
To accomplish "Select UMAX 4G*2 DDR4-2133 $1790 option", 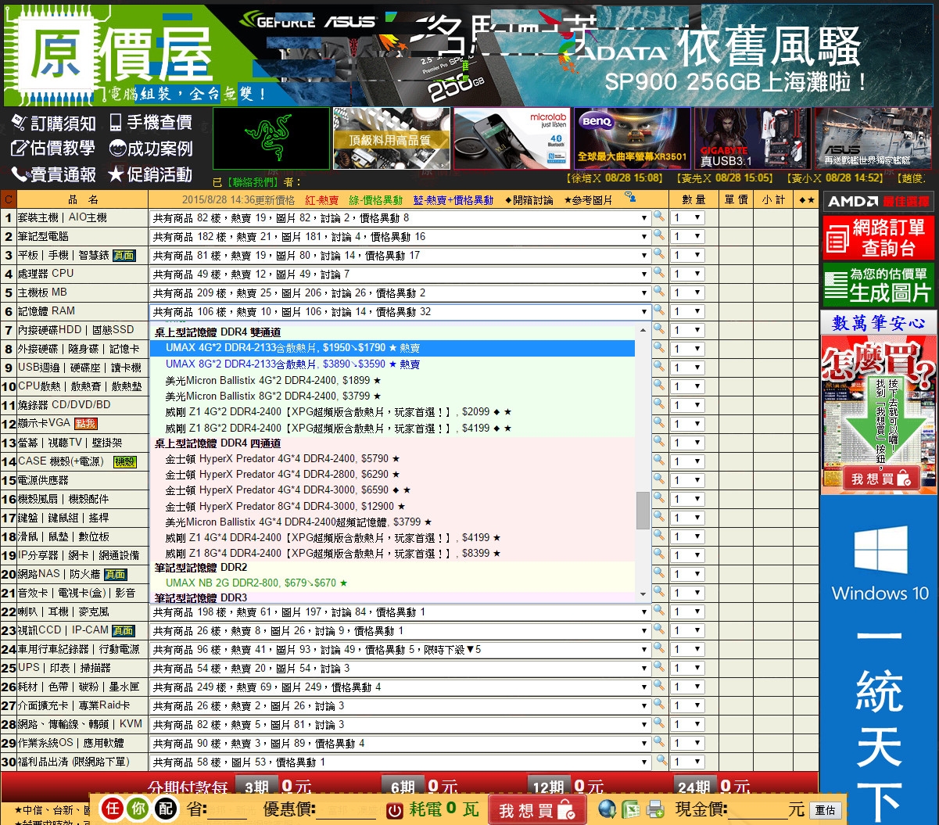I will point(392,348).
